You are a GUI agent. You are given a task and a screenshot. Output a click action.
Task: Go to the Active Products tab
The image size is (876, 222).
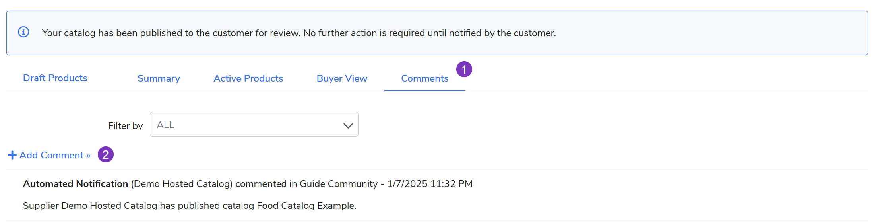click(x=248, y=78)
